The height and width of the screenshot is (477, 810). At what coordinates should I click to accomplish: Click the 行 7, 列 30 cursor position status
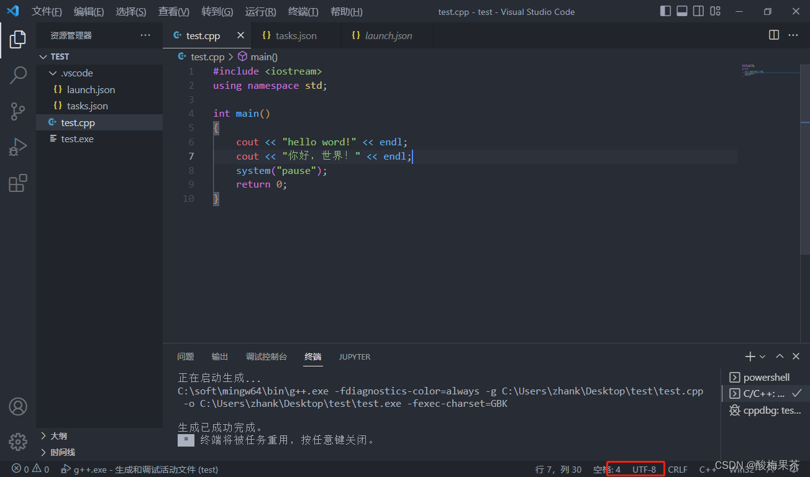(x=558, y=470)
